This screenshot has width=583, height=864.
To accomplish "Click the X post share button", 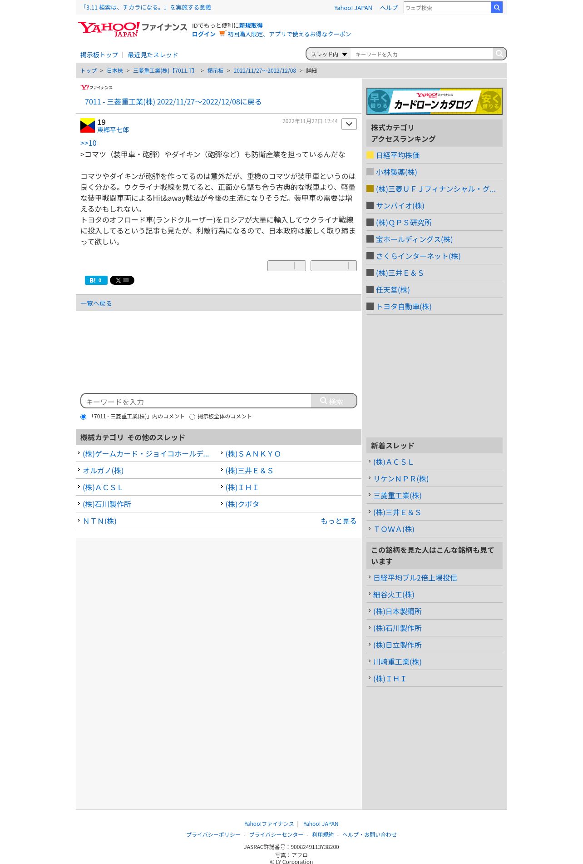I will (122, 280).
